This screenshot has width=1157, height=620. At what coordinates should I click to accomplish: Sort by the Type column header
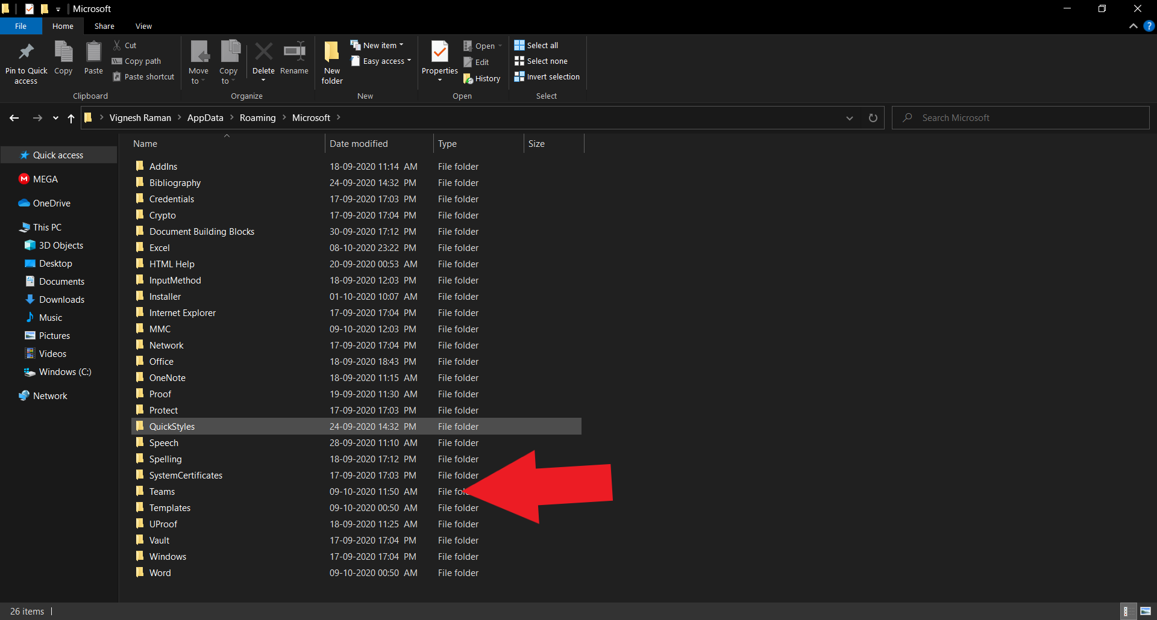[x=478, y=143]
